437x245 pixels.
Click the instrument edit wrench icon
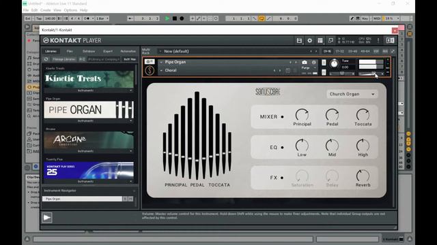pos(150,61)
